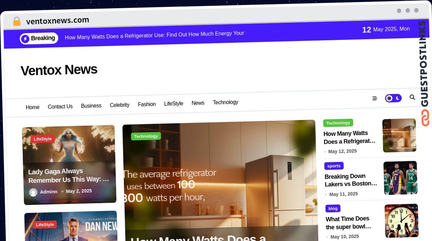The image size is (432, 241).
Task: Click the blog tag in the sidebar
Action: pyautogui.click(x=333, y=208)
